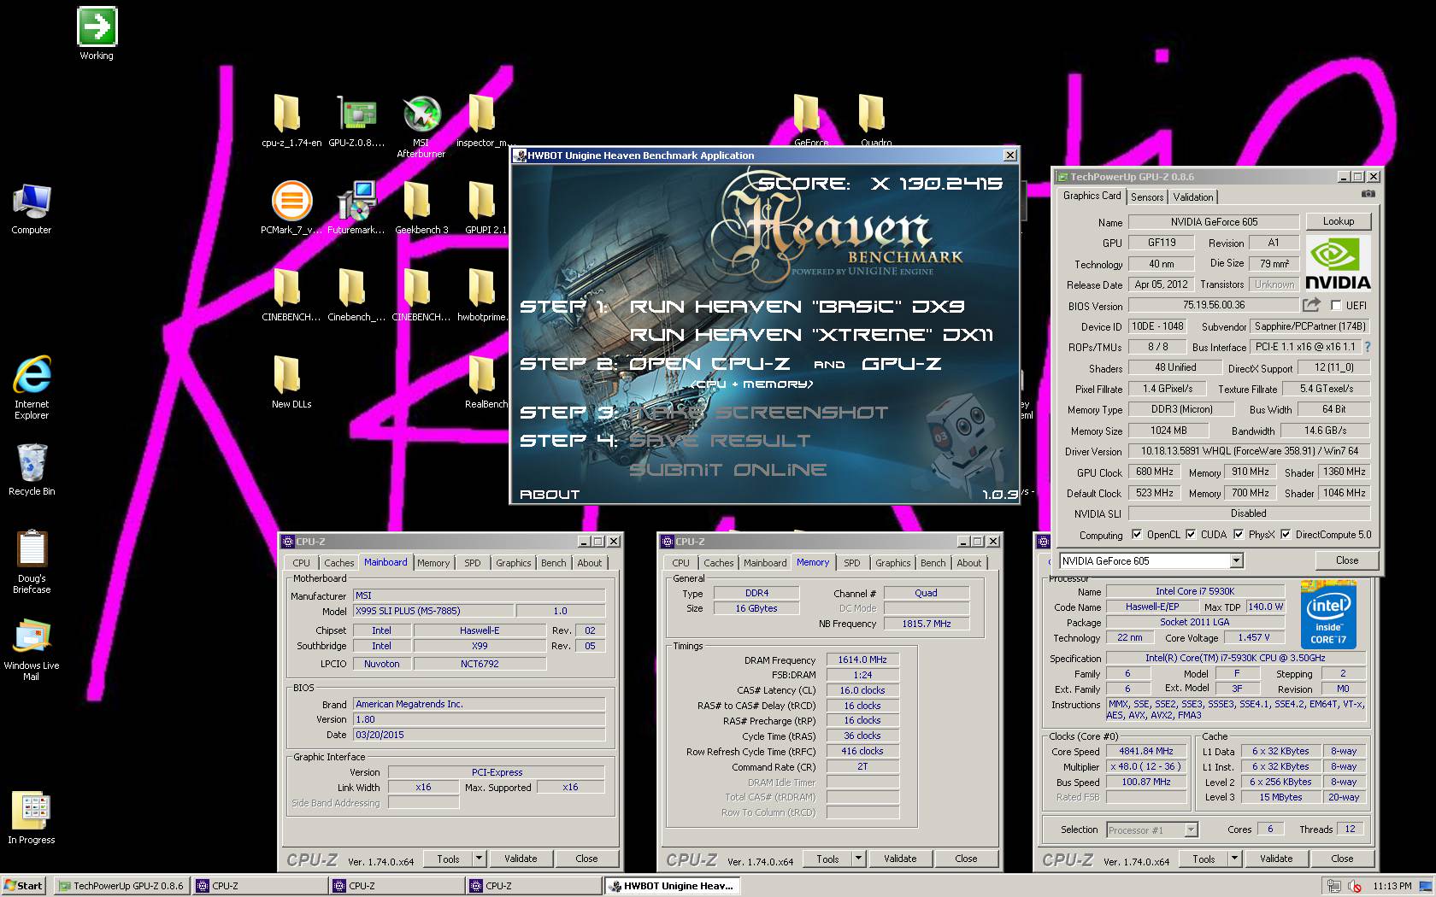
Task: Open the Geekbench 3 folder
Action: click(417, 201)
